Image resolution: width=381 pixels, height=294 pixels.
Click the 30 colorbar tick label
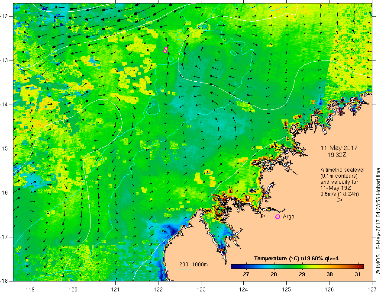(329, 275)
